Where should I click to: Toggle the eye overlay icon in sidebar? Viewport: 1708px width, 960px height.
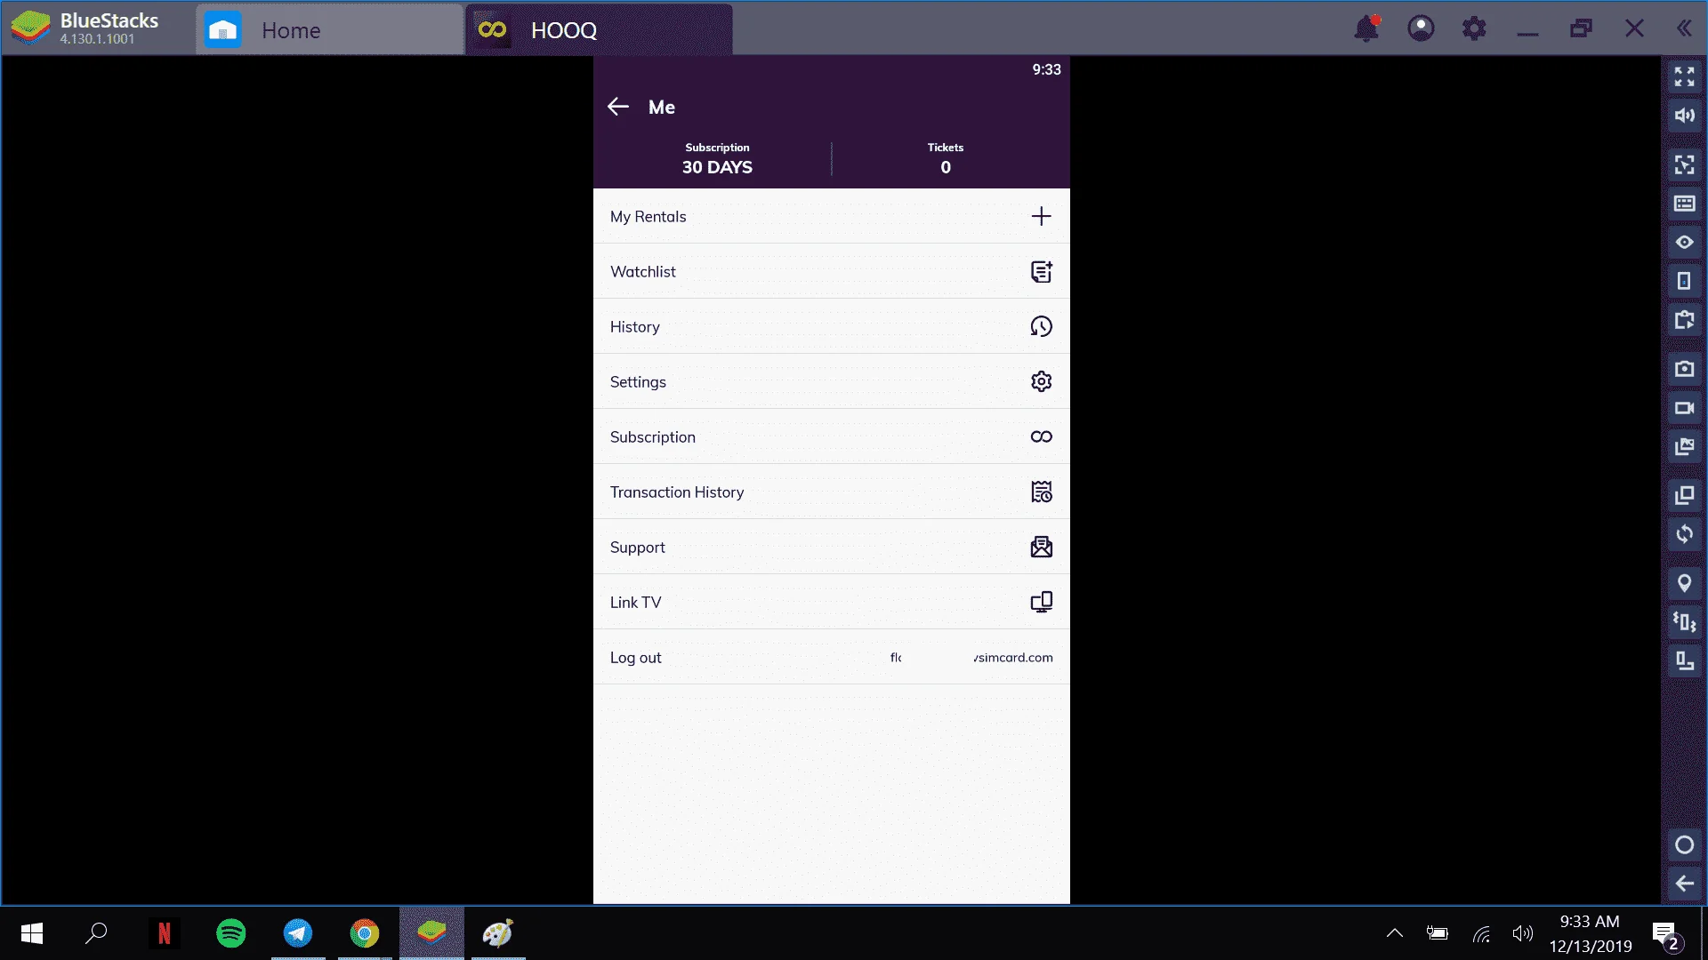click(1684, 242)
